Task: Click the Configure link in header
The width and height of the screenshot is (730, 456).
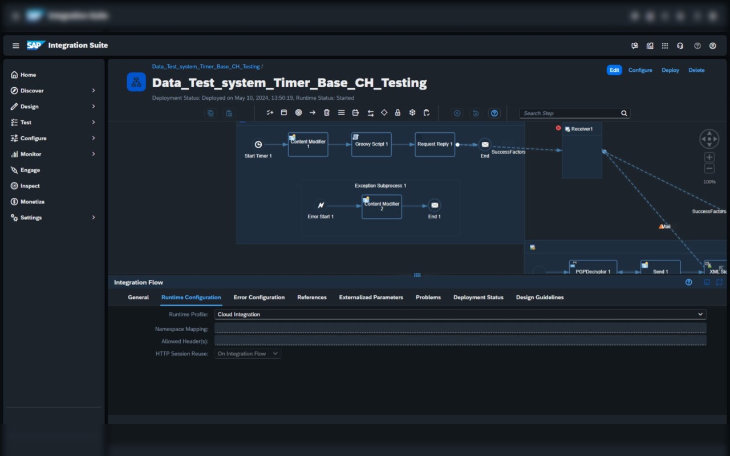Action: click(640, 70)
